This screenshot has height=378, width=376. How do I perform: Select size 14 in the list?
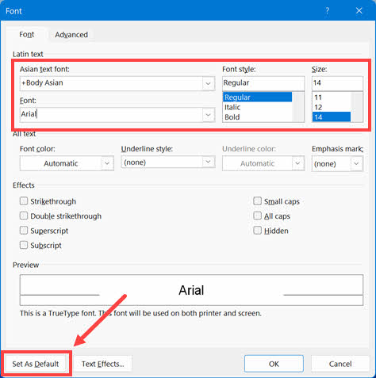(332, 117)
